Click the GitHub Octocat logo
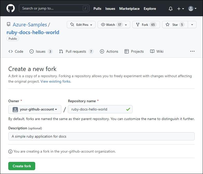This screenshot has height=174, width=203. [11, 9]
